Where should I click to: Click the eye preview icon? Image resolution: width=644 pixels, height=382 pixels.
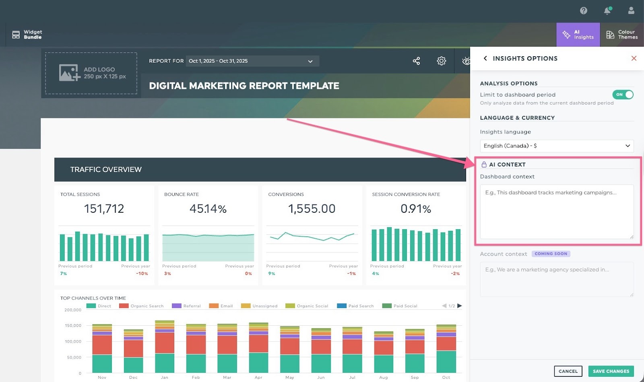tap(466, 61)
